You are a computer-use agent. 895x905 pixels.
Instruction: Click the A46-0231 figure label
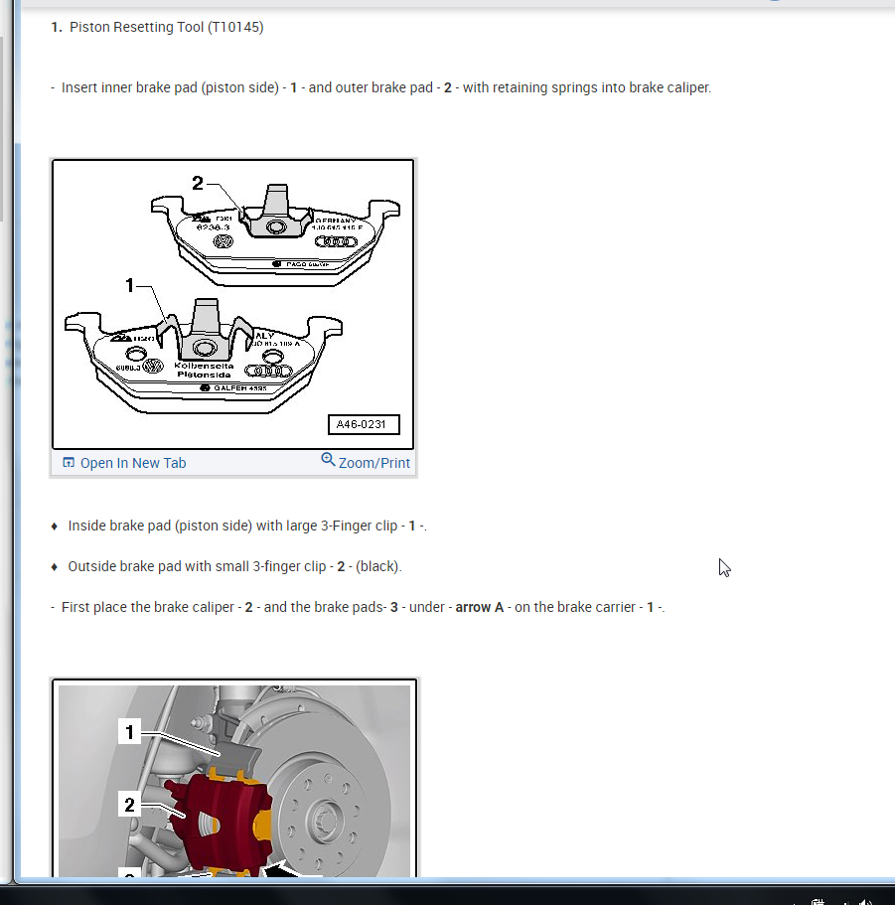(363, 424)
